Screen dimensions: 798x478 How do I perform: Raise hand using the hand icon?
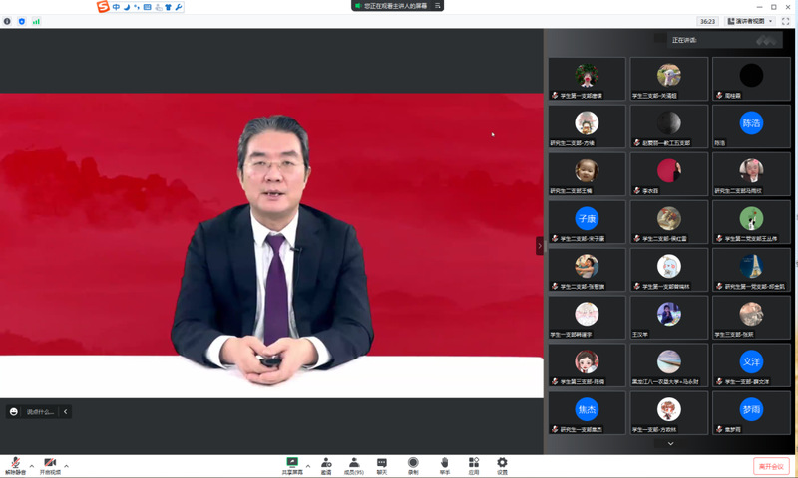(x=445, y=464)
